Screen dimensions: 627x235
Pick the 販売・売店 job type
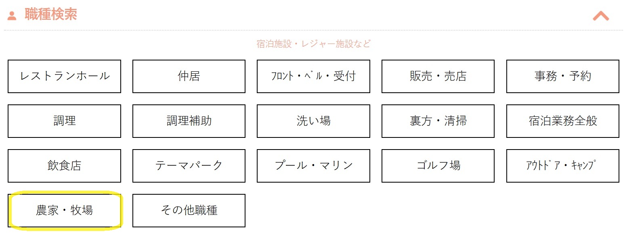438,76
